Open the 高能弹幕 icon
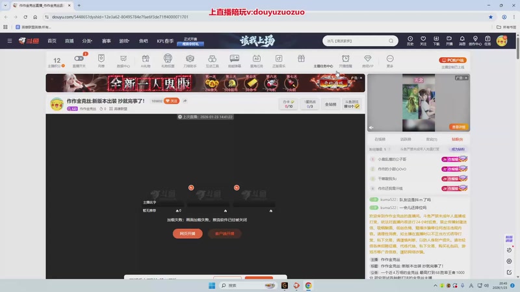This screenshot has width=520, height=292. point(235,60)
